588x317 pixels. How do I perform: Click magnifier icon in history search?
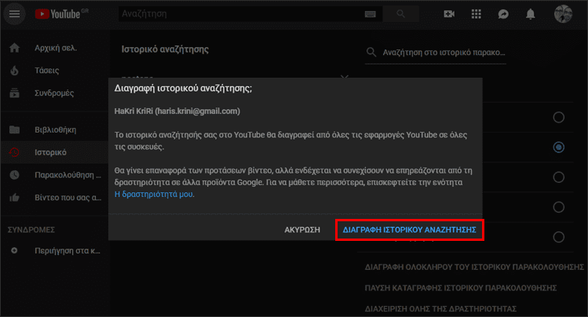(x=371, y=52)
